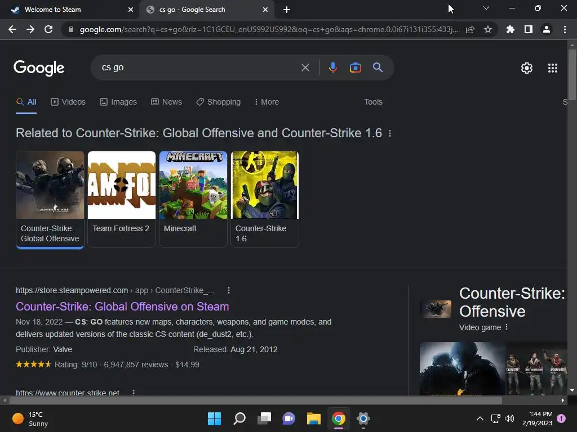Open Task View on taskbar
Image resolution: width=577 pixels, height=432 pixels.
(x=264, y=418)
